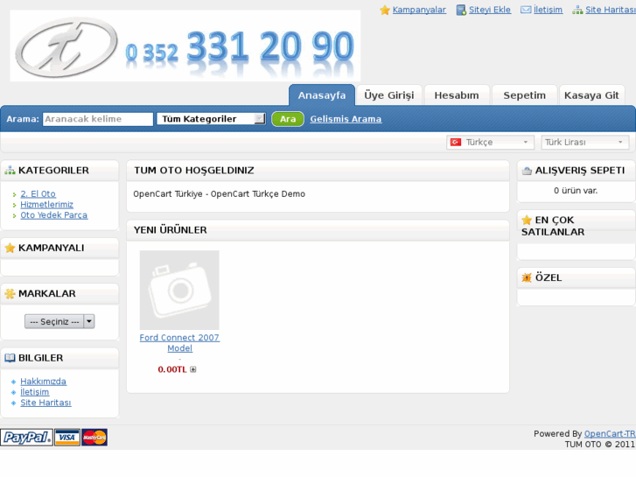Click the 0.00TL product price
This screenshot has width=636, height=477.
click(x=172, y=369)
